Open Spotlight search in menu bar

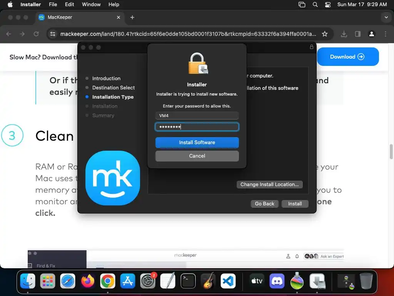click(315, 5)
